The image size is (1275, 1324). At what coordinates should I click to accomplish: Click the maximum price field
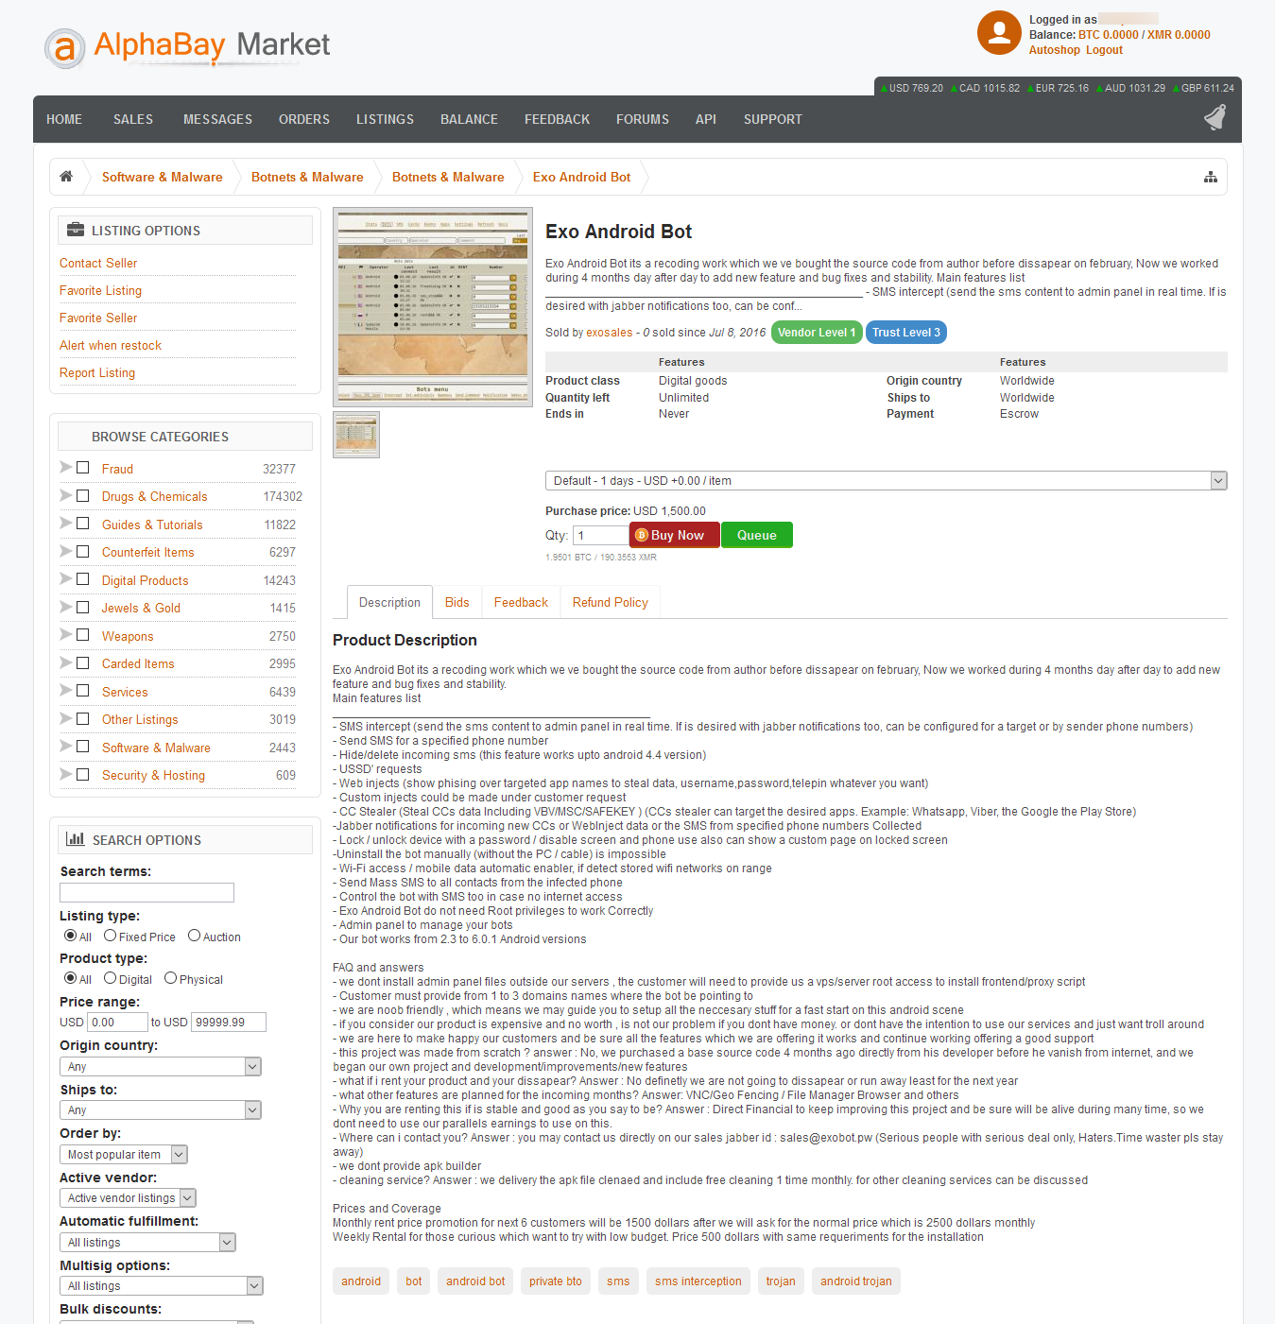tap(229, 1022)
